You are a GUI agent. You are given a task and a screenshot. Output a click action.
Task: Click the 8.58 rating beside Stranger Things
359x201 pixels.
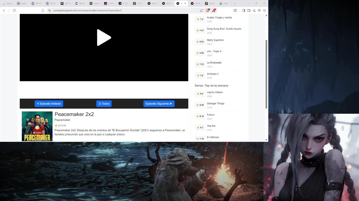pos(200,105)
